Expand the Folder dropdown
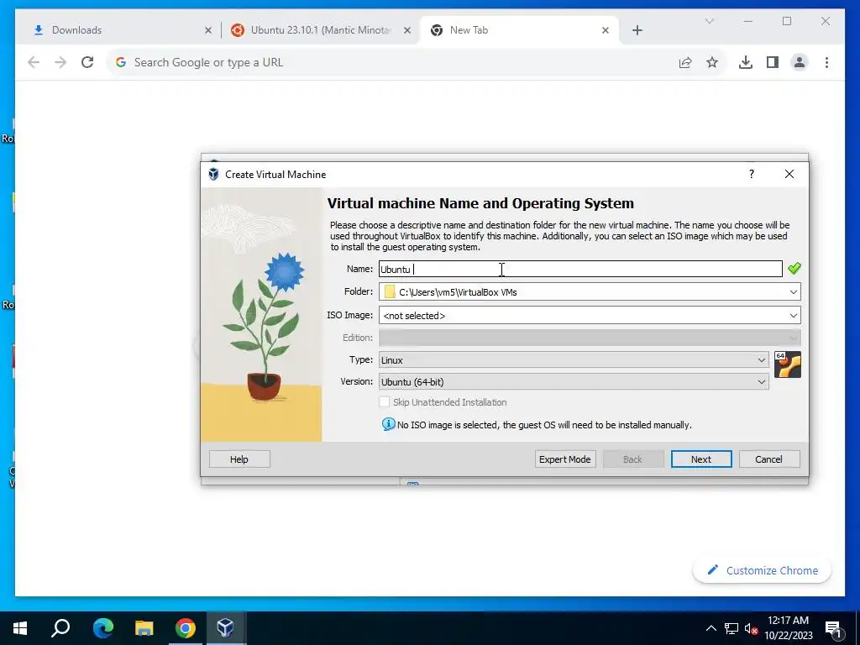The width and height of the screenshot is (860, 645). point(793,291)
